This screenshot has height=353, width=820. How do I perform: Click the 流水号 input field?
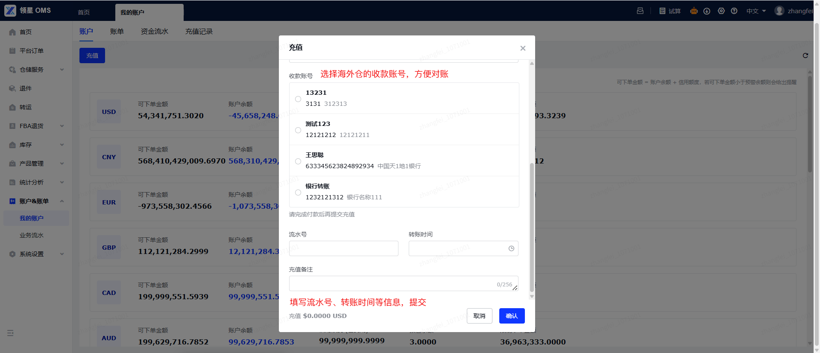tap(344, 248)
